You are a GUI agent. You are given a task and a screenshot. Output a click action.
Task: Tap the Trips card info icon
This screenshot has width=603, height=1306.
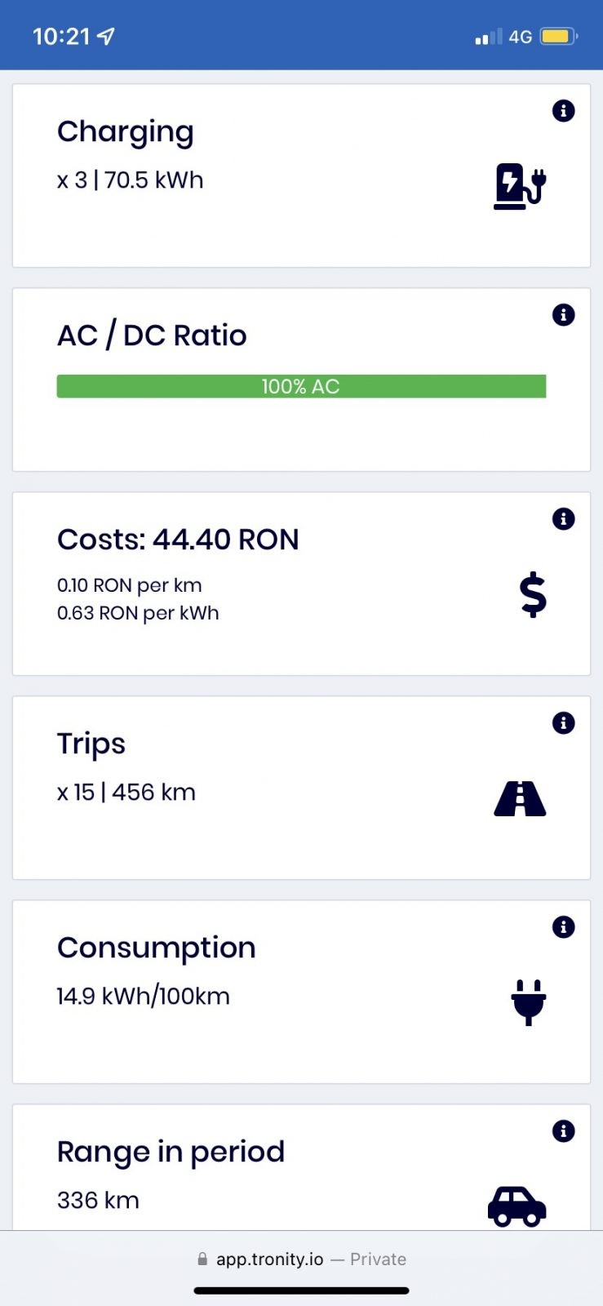tap(563, 723)
